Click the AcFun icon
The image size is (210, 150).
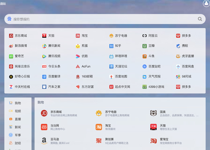(x=77, y=66)
